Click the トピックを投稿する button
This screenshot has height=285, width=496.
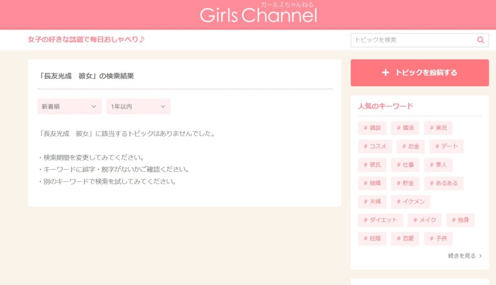419,73
